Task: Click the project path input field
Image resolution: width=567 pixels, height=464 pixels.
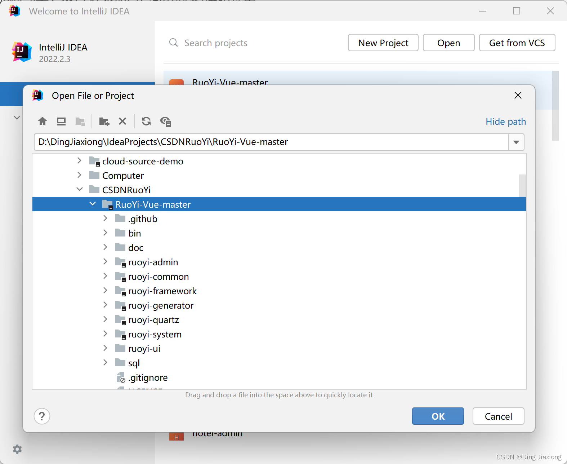Action: (271, 142)
